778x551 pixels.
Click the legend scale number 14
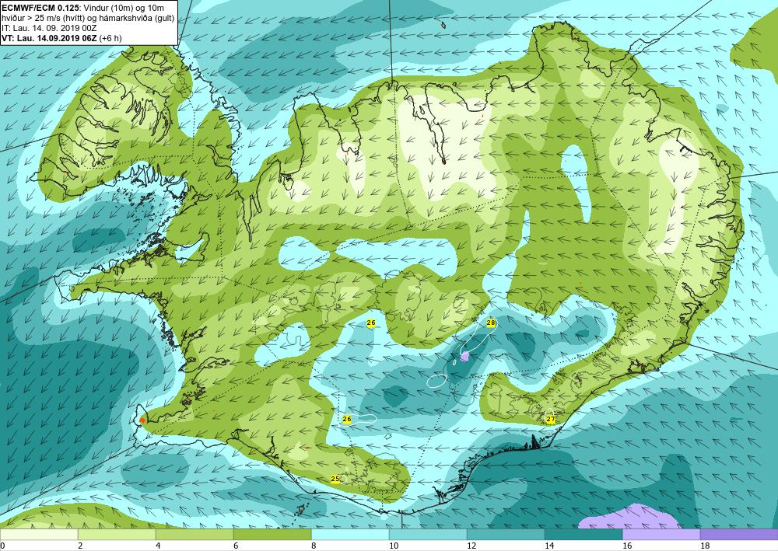[549, 546]
